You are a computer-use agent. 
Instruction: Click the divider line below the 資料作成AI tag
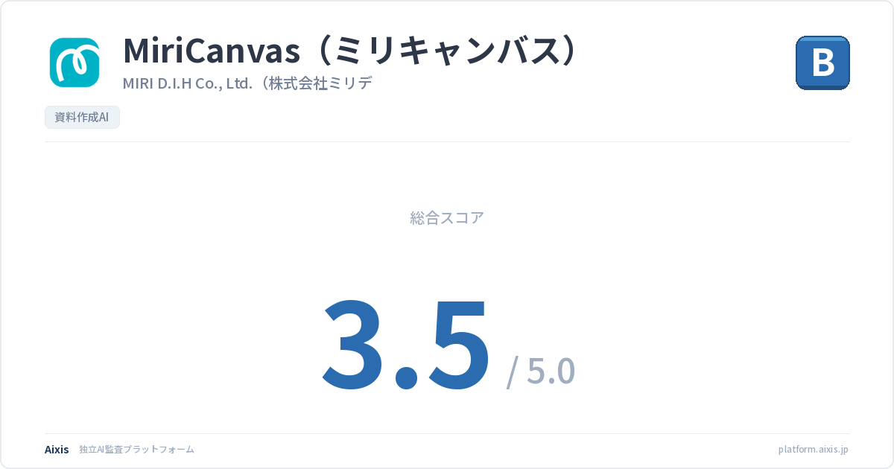point(447,141)
